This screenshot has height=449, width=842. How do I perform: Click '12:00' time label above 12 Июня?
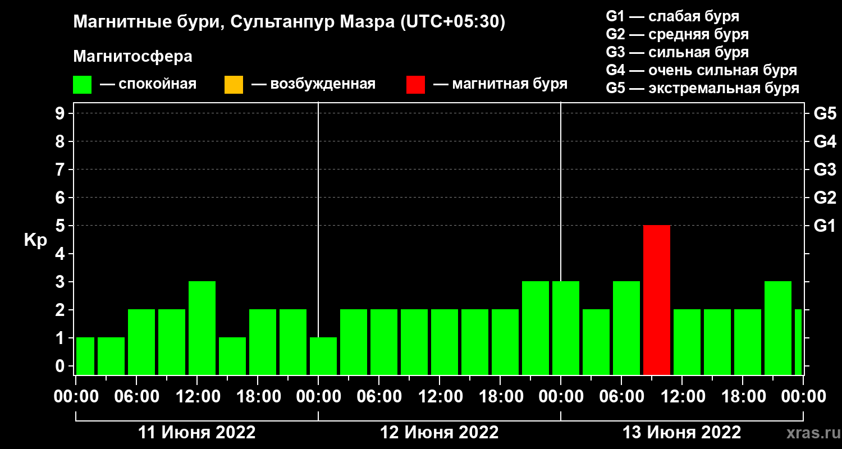tap(440, 397)
